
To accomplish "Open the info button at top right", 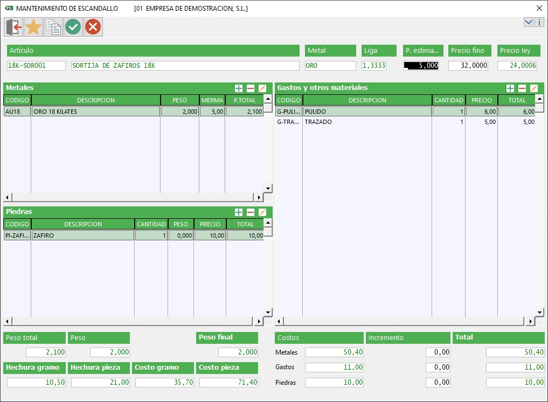I will pyautogui.click(x=539, y=22).
